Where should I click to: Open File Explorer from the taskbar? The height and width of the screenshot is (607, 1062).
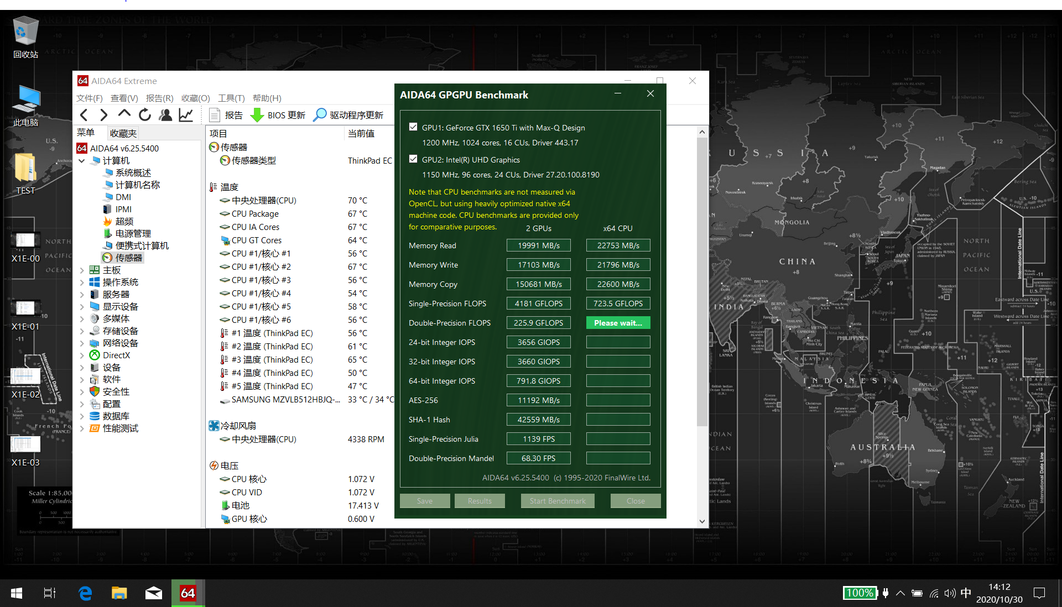click(119, 593)
